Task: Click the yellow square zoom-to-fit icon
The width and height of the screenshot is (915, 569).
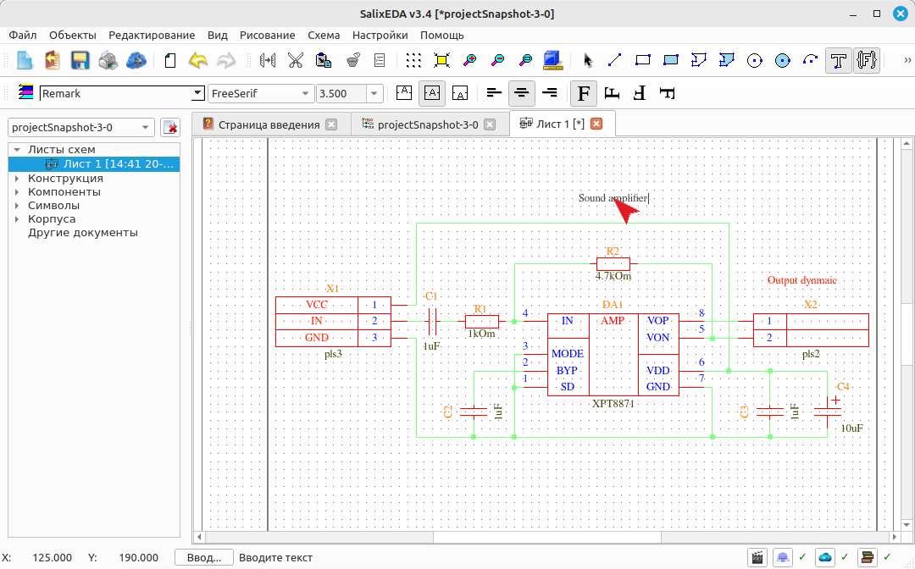Action: click(x=441, y=60)
